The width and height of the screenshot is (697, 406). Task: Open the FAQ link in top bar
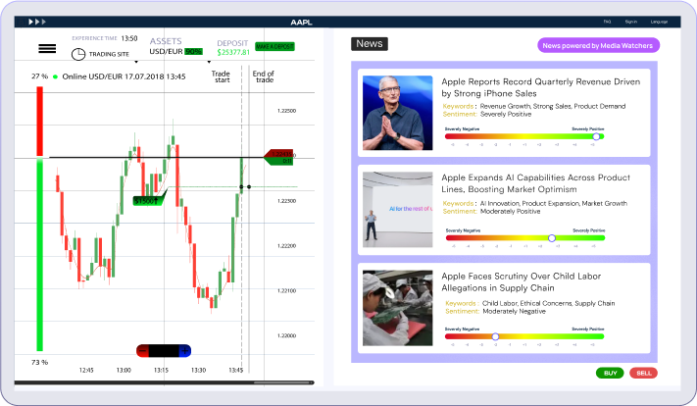[x=607, y=22]
